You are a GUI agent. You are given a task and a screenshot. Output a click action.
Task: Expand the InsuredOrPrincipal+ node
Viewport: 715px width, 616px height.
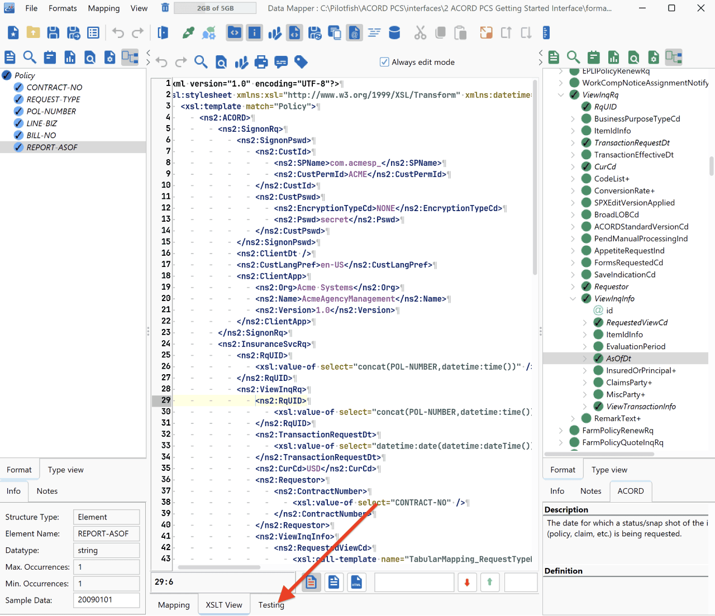point(585,371)
